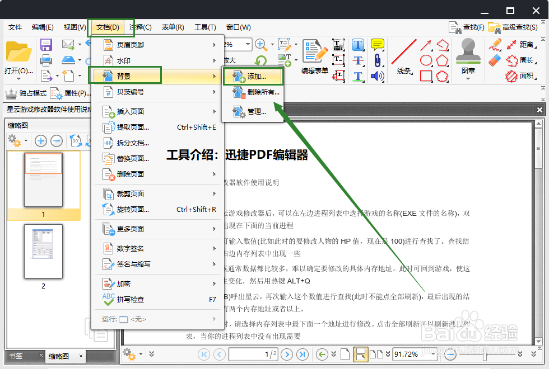Expand the 页眉页脚 submenu
The width and height of the screenshot is (549, 369).
129,44
